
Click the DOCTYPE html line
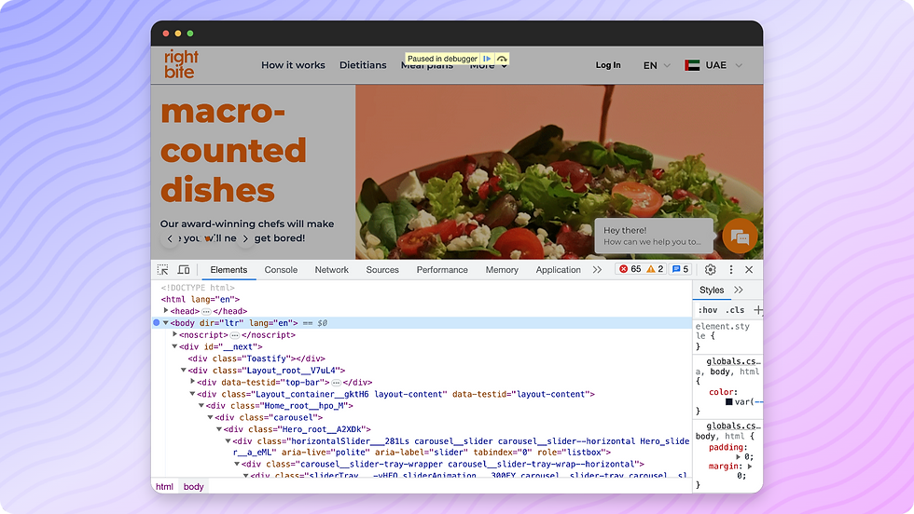point(198,288)
